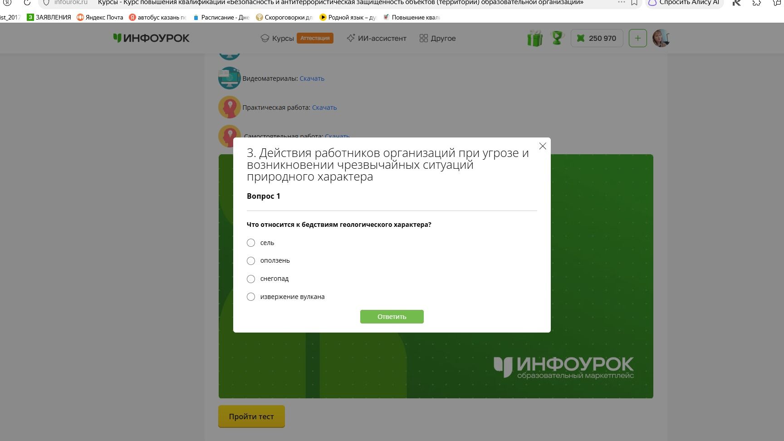
Task: Select the 'оползень' answer option
Action: (251, 260)
